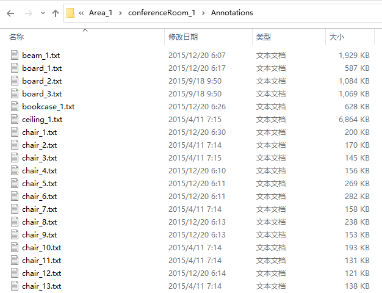Click the chair_6.txt file icon
The image size is (382, 293).
[x=15, y=196]
